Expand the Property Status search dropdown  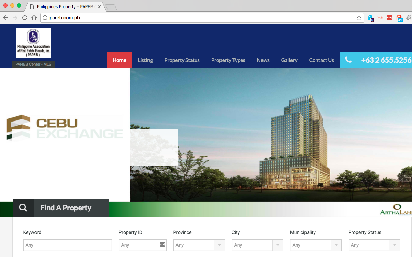[x=374, y=245]
